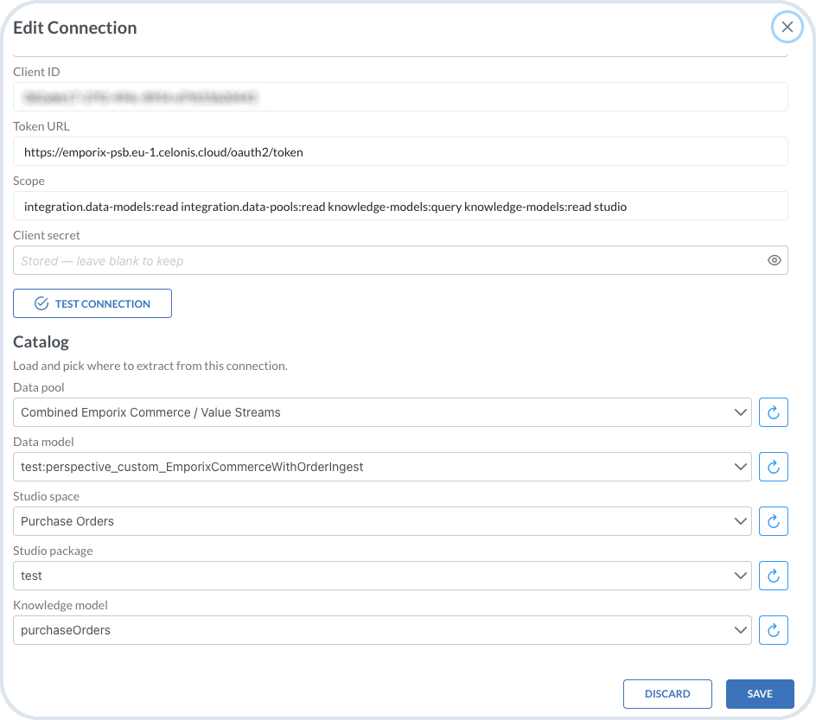Click the Studio space label
Screen dimensions: 816x720
tap(47, 496)
